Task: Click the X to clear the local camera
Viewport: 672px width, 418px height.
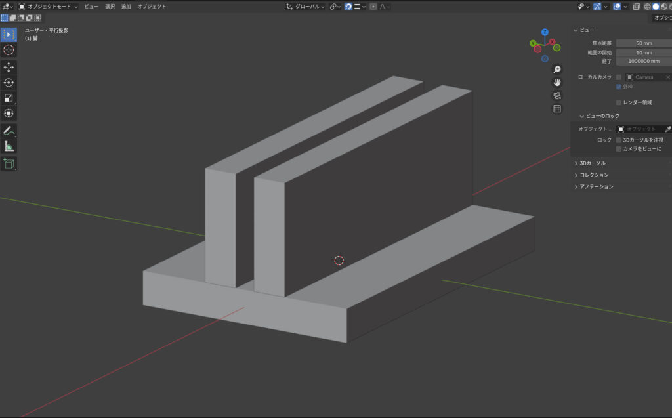Action: click(667, 77)
